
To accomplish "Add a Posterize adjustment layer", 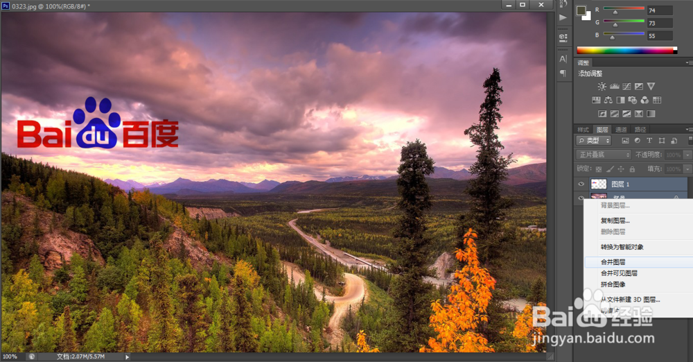I will (x=614, y=114).
